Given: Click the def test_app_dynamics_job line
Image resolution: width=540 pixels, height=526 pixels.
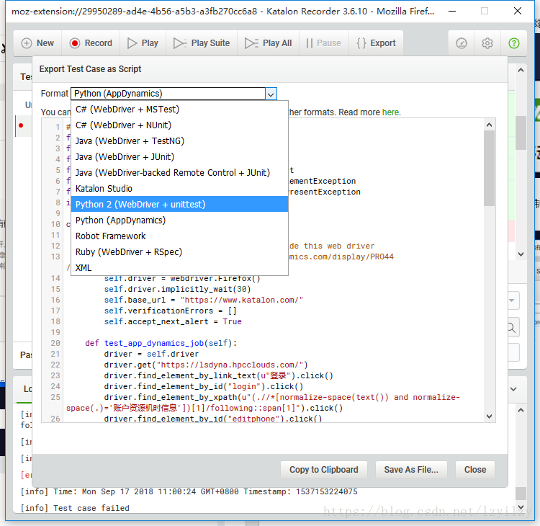Looking at the screenshot, I should tap(161, 343).
